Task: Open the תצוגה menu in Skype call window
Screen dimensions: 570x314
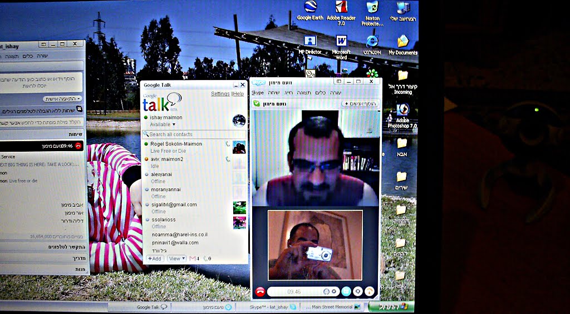Action: 304,93
